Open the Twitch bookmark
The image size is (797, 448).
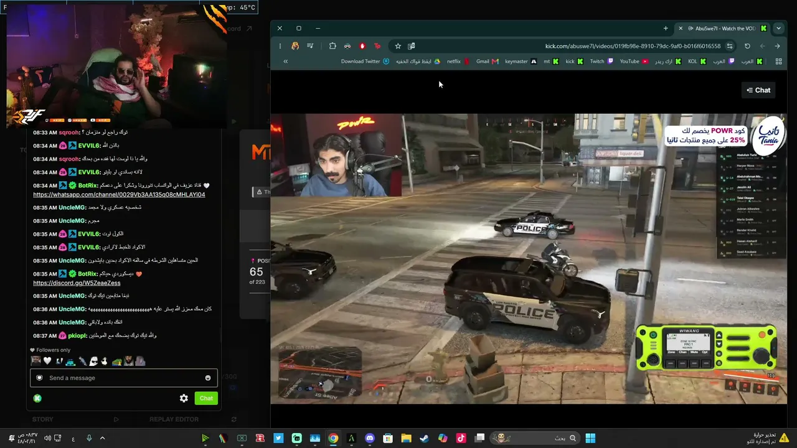[601, 62]
